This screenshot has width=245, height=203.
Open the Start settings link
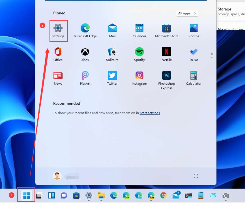pos(150,113)
